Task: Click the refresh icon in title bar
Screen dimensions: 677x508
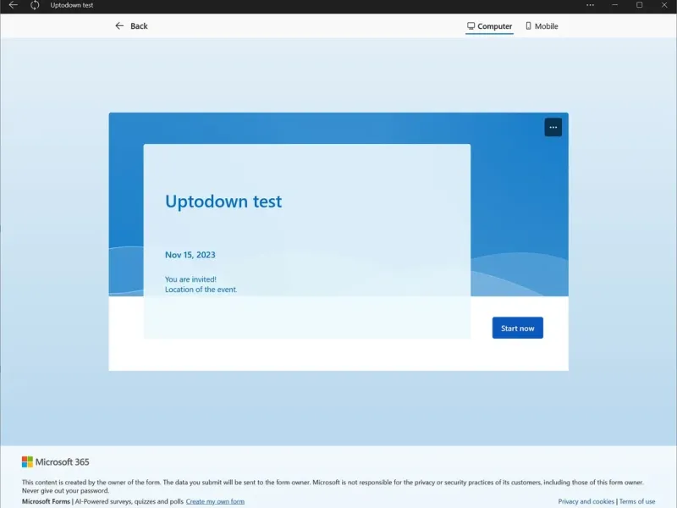Action: [35, 5]
